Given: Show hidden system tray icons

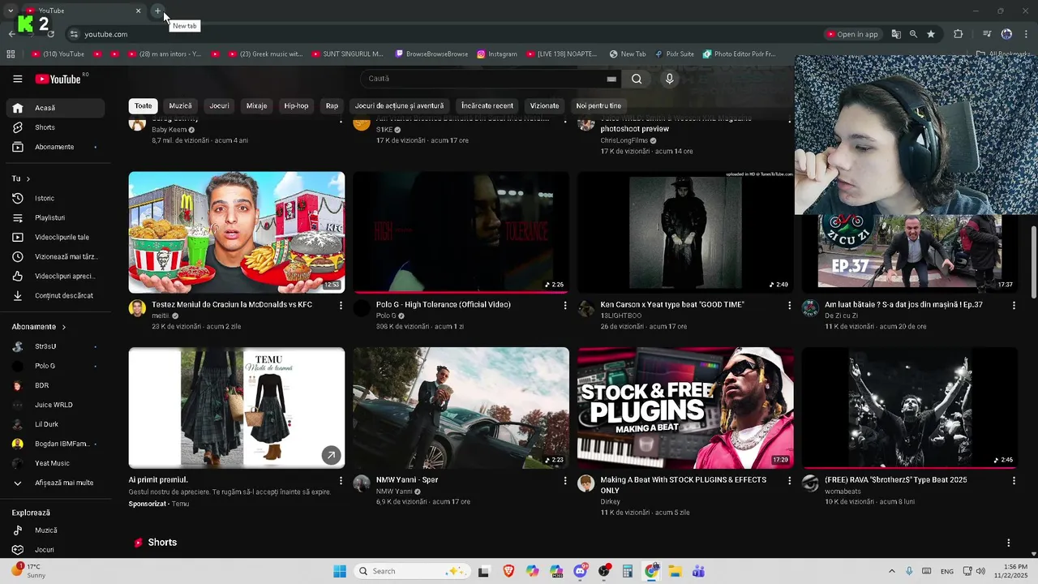Looking at the screenshot, I should (x=891, y=571).
